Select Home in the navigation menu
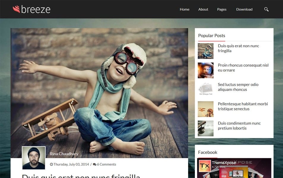The height and width of the screenshot is (178, 283). click(x=185, y=9)
